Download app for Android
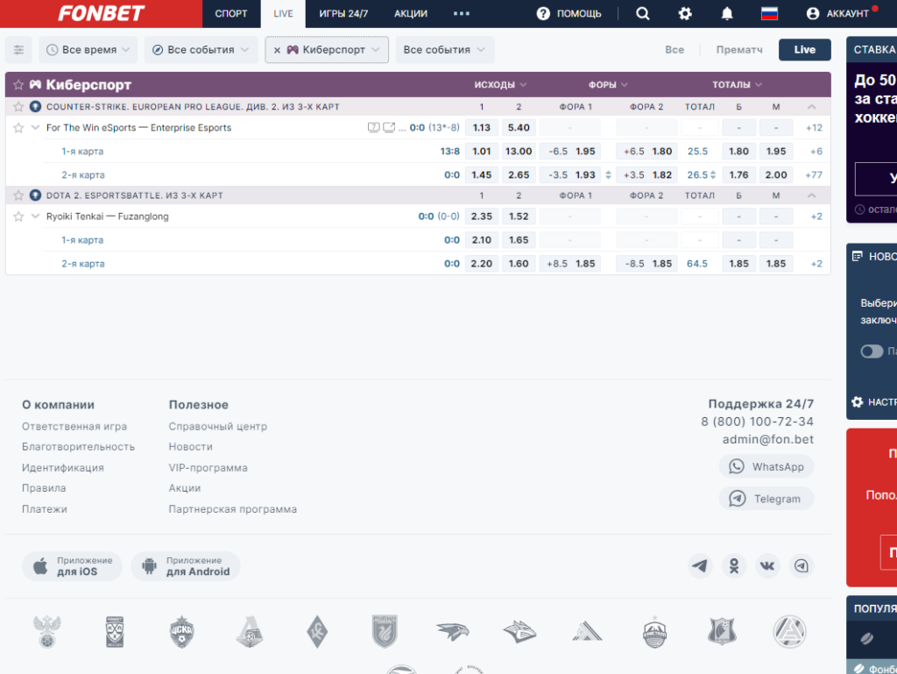The width and height of the screenshot is (897, 674). pos(186,566)
